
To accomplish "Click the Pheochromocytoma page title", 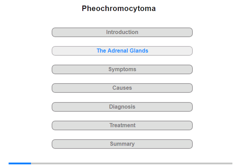I will pyautogui.click(x=119, y=9).
